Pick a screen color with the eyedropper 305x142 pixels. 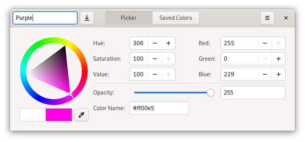click(x=81, y=115)
